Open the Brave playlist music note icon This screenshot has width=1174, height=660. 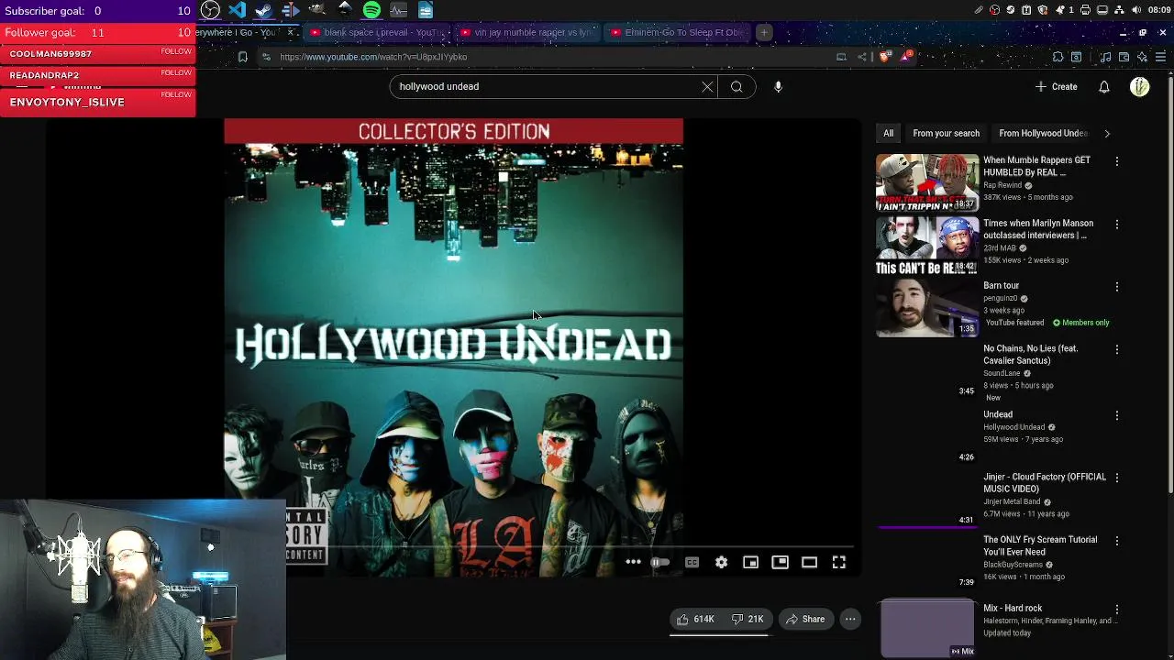click(x=1105, y=57)
